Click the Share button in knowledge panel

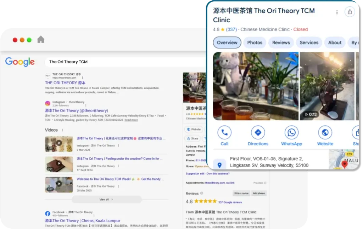click(x=193, y=138)
